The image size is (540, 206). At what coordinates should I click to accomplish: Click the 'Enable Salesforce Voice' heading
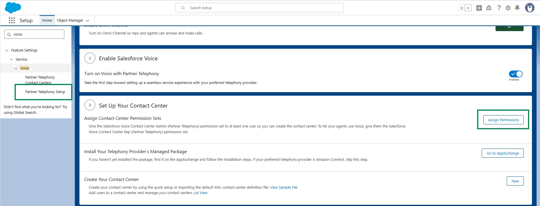click(128, 58)
